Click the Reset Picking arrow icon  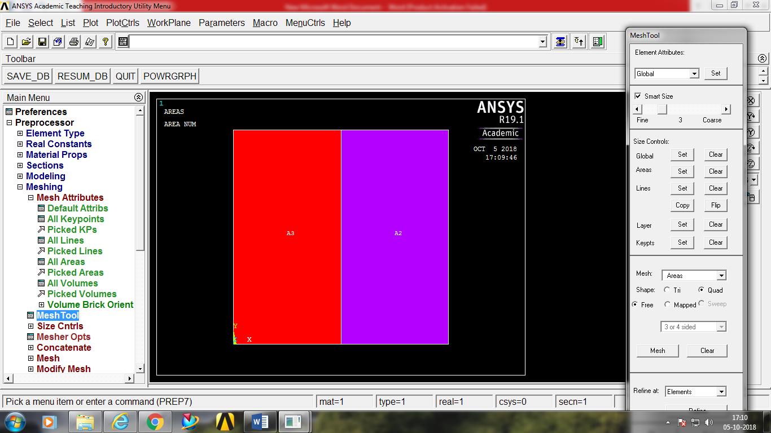[579, 42]
